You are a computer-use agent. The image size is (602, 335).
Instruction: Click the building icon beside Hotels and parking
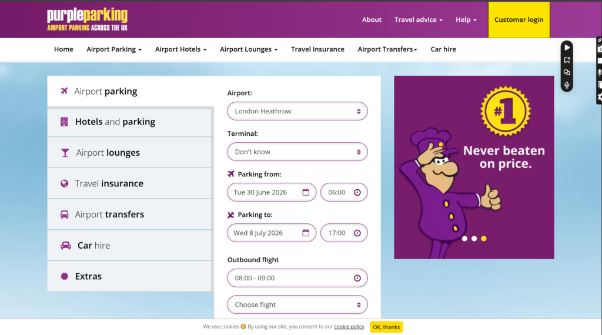click(x=64, y=122)
